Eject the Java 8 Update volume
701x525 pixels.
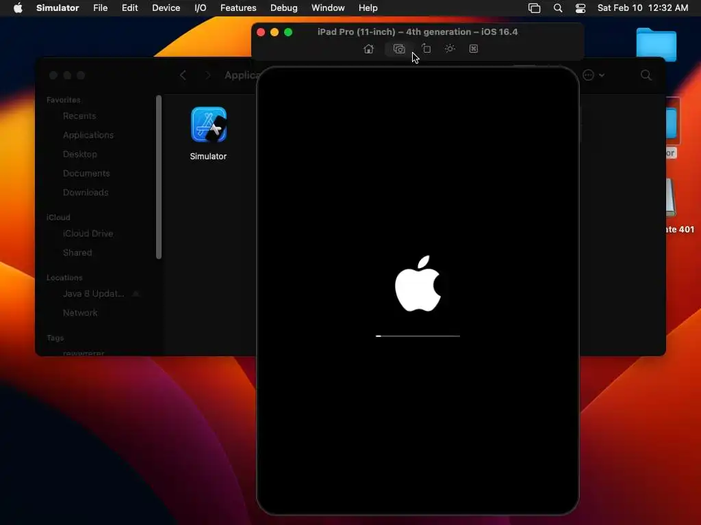(x=136, y=294)
